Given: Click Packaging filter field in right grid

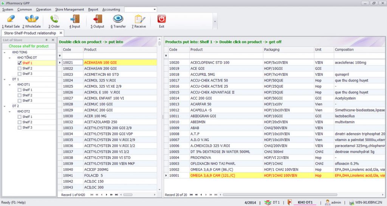Looking at the screenshot, I should [x=288, y=56].
